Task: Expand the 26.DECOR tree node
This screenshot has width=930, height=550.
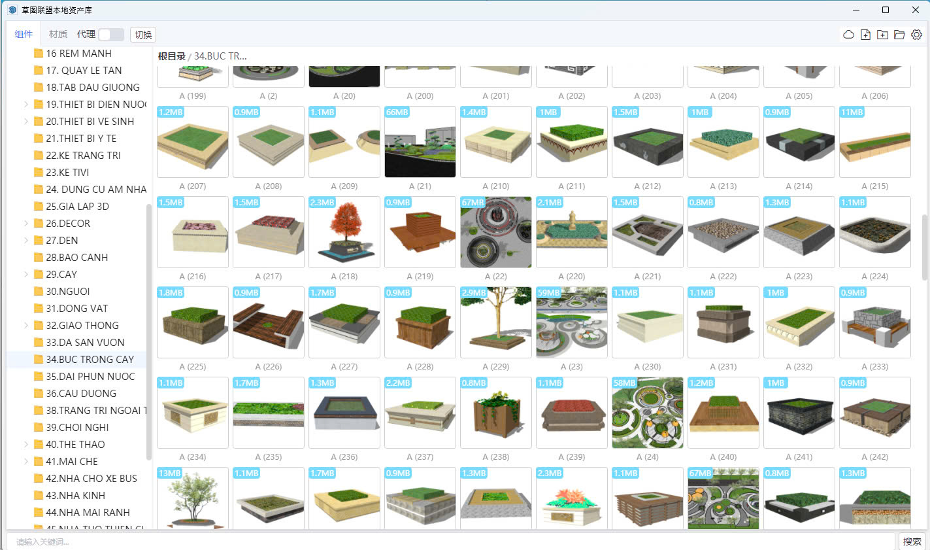Action: tap(26, 224)
